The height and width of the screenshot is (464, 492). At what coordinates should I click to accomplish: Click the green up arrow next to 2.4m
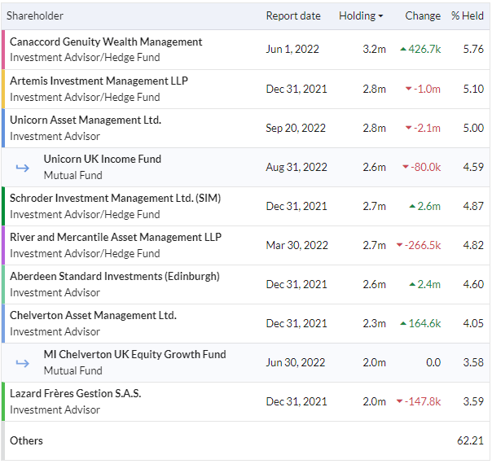click(x=413, y=284)
